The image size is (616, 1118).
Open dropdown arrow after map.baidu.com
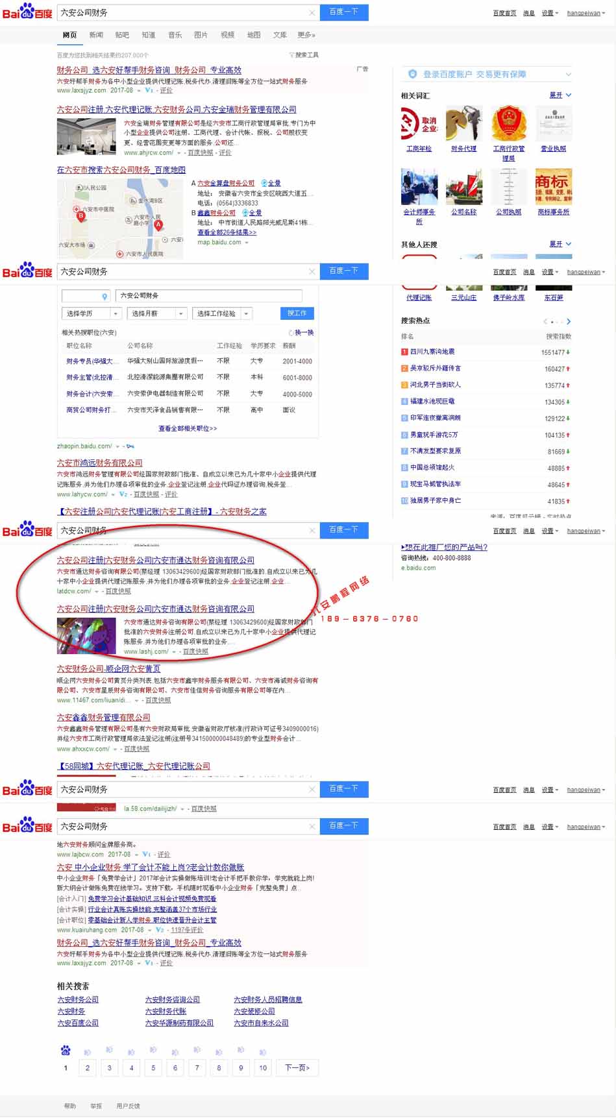[247, 243]
